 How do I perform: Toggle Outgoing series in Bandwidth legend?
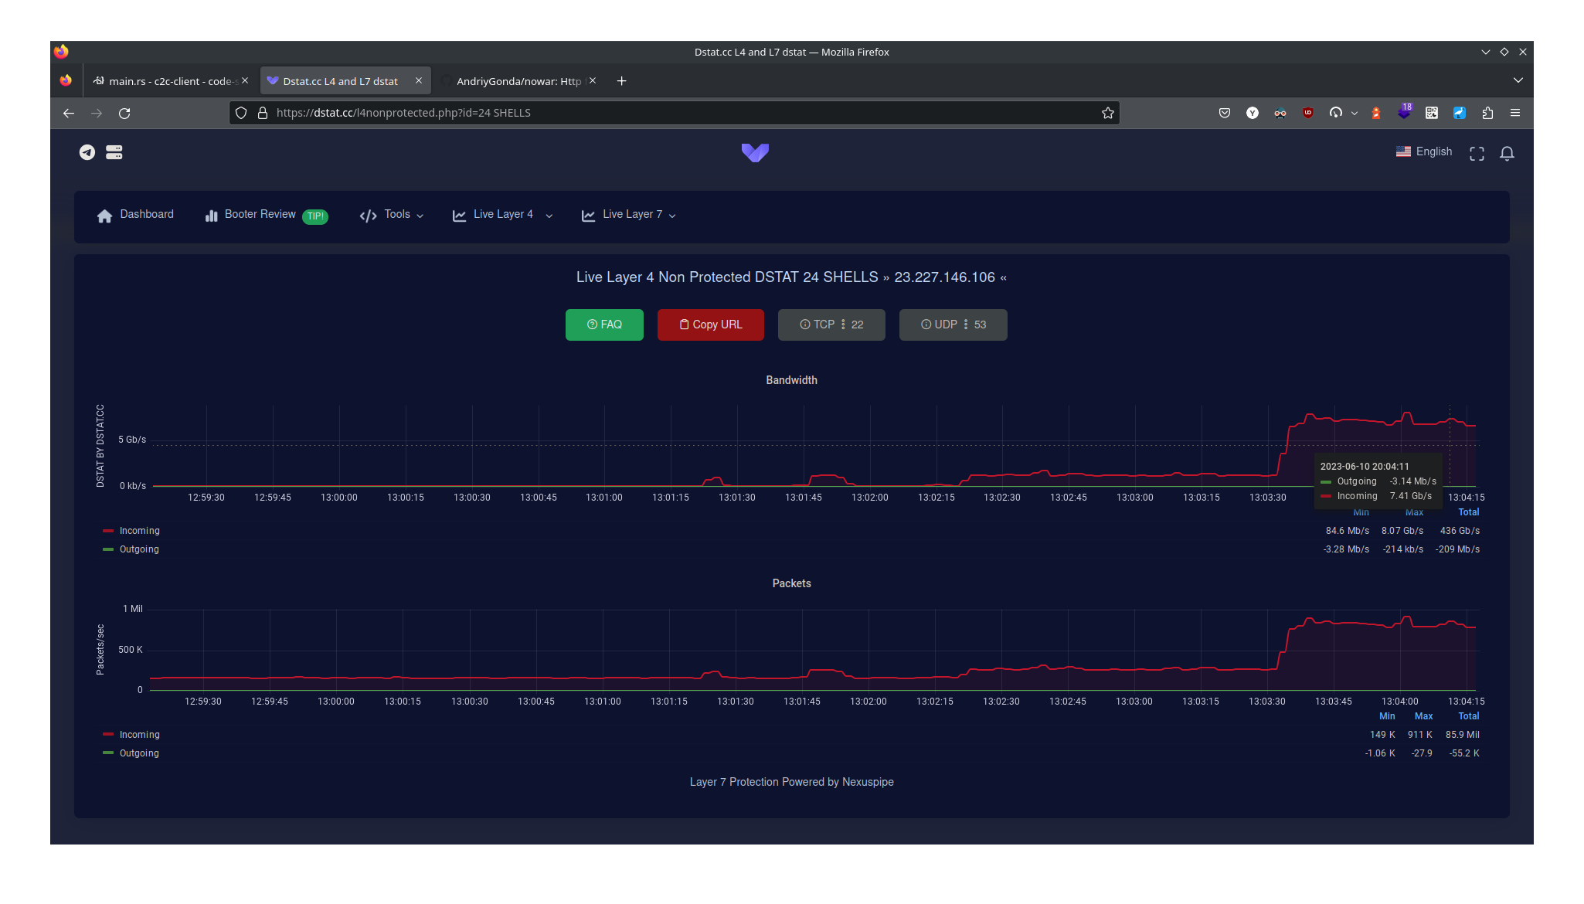139,549
